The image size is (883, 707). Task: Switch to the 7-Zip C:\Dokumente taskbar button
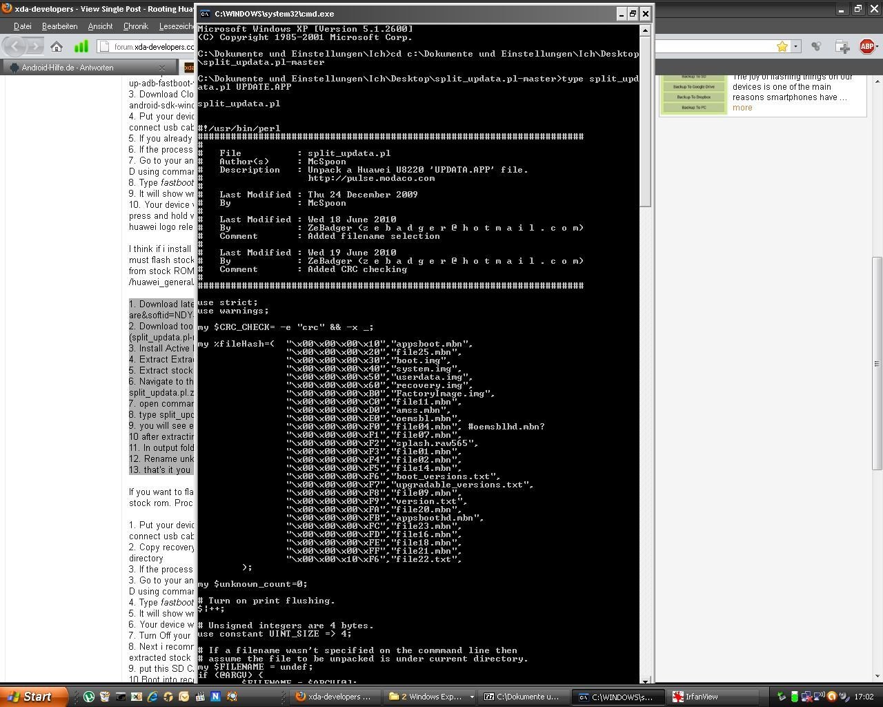coord(524,697)
